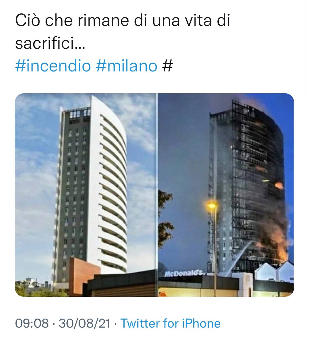Open the burning tower photo on right
Screen dimensions: 309x344
226,195
